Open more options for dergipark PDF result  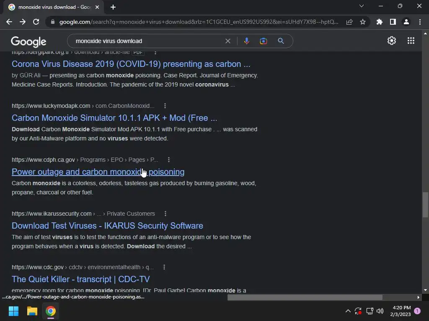(155, 52)
